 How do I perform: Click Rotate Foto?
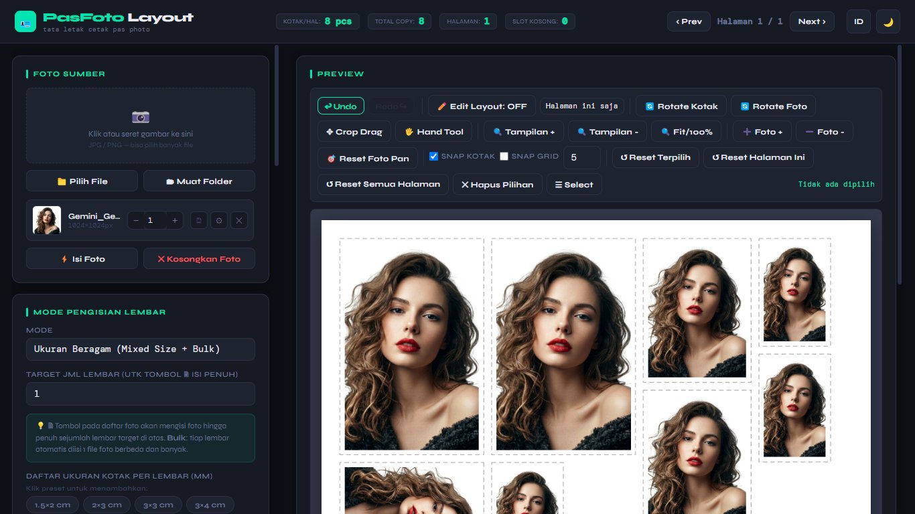click(773, 106)
